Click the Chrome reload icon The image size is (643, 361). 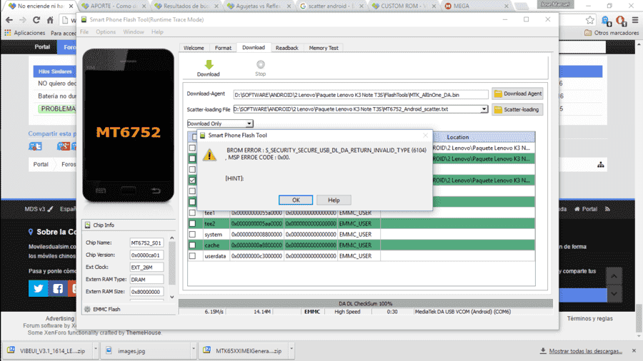36,20
